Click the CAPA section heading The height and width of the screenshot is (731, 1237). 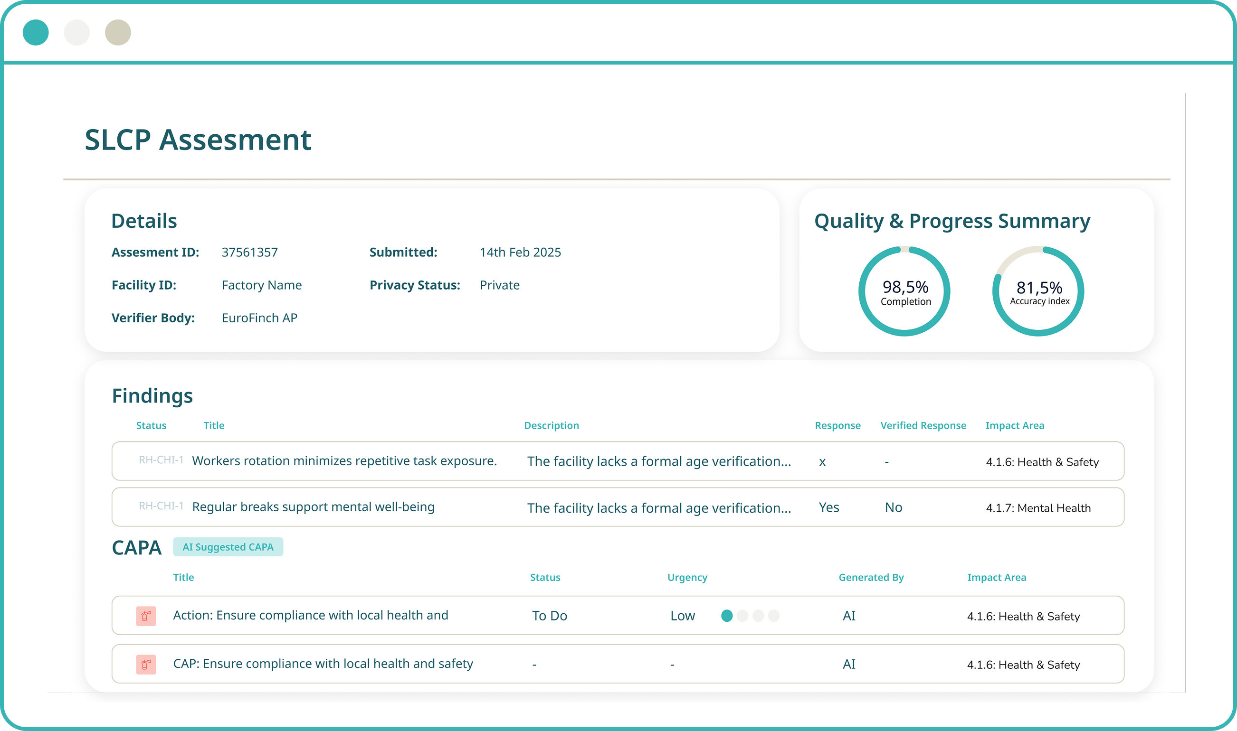pyautogui.click(x=136, y=548)
